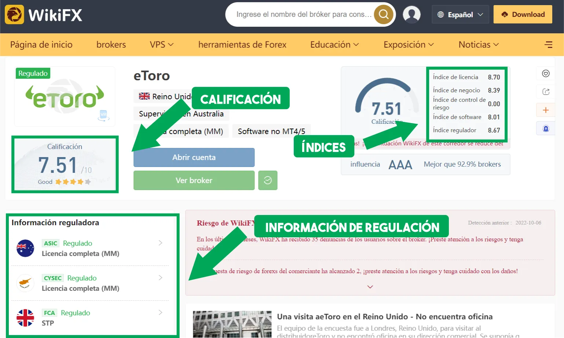This screenshot has height=338, width=564.
Task: Click the FCA regulator tag
Action: 50,313
